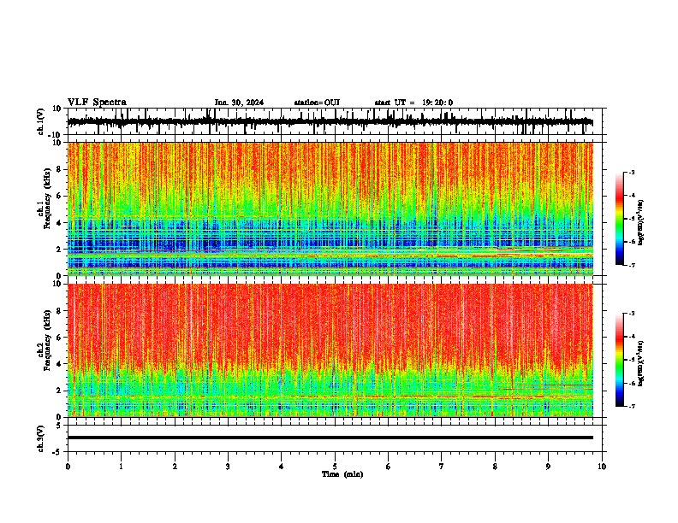Click the ch.3 flat black signal trace
Viewport: 678px width, 523px height.
[x=330, y=438]
